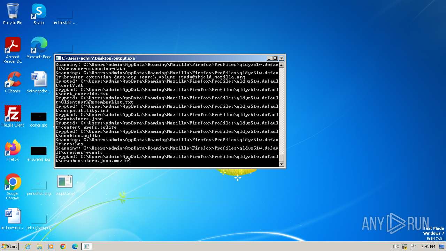Open Internet Explorer from taskbar

(28, 246)
